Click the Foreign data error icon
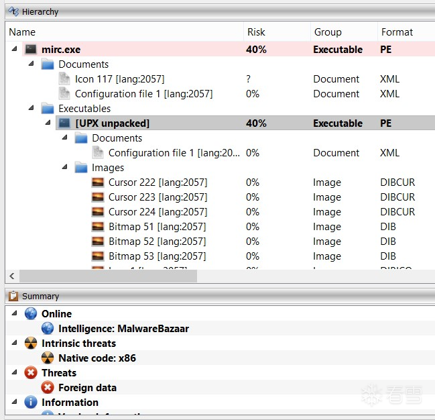This screenshot has width=435, height=420. (x=48, y=387)
